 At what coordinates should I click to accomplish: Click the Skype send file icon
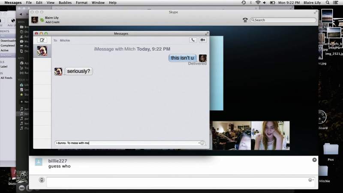pyautogui.click(x=42, y=180)
